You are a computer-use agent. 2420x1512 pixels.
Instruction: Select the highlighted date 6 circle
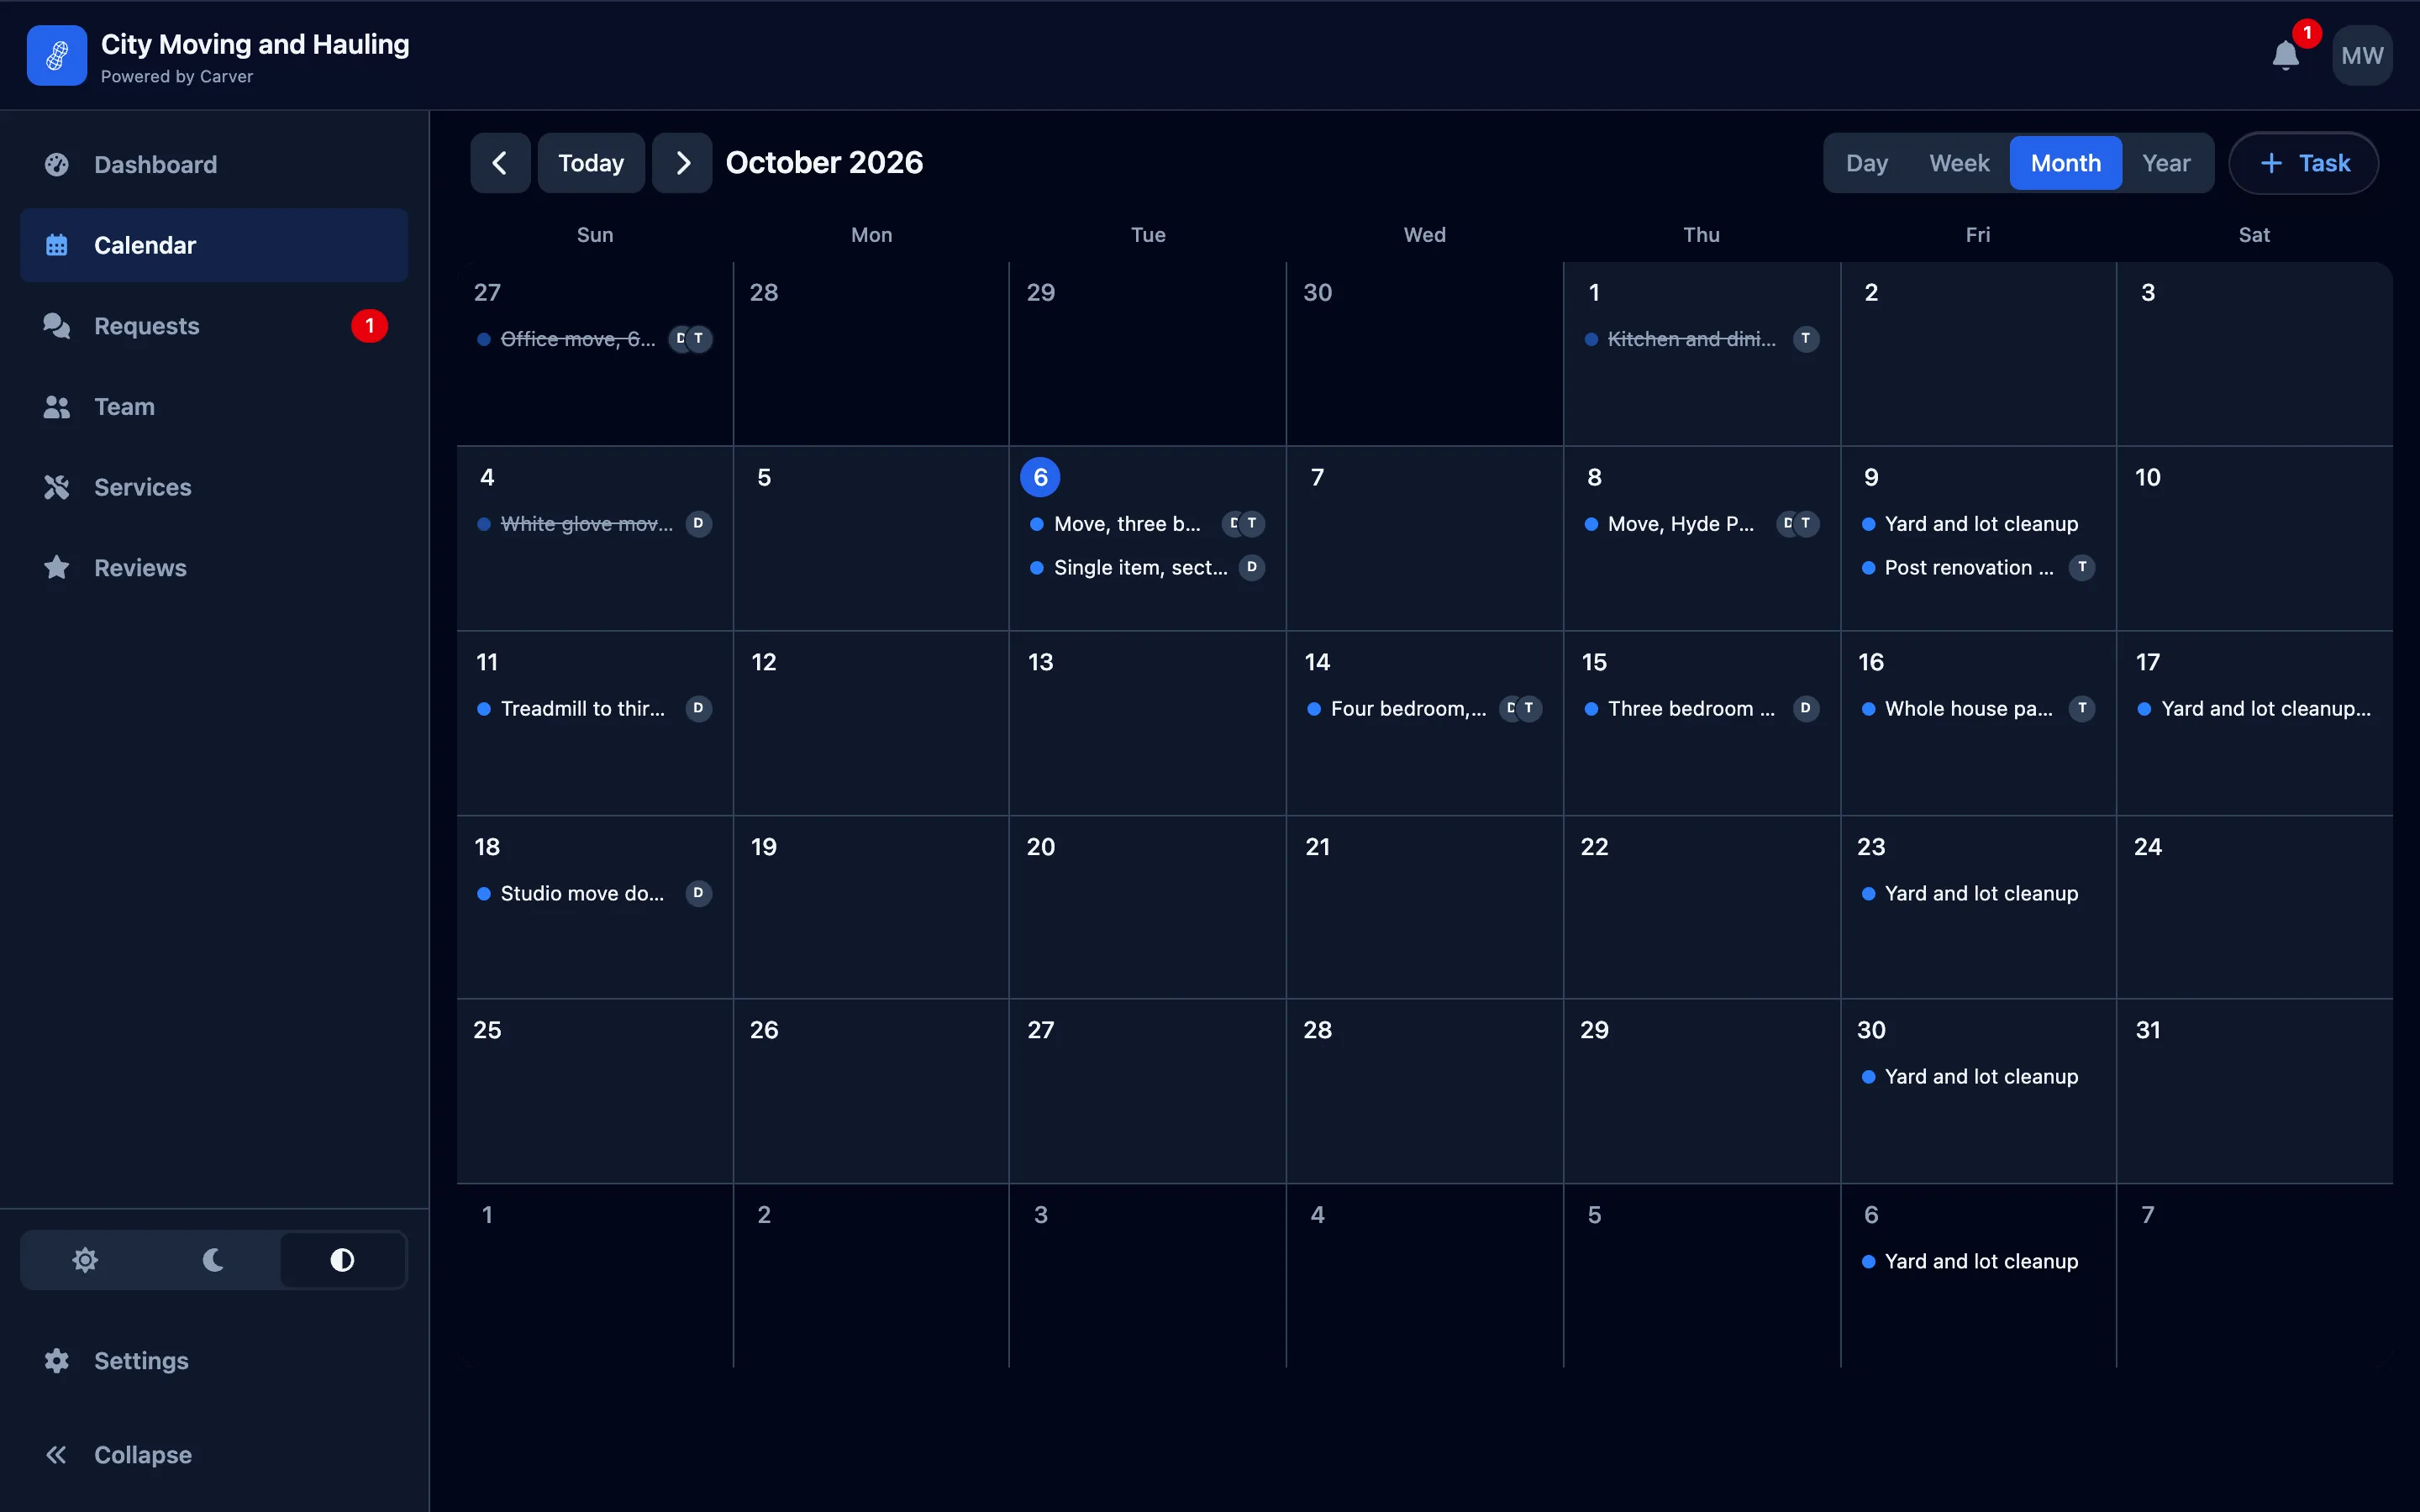click(x=1040, y=477)
